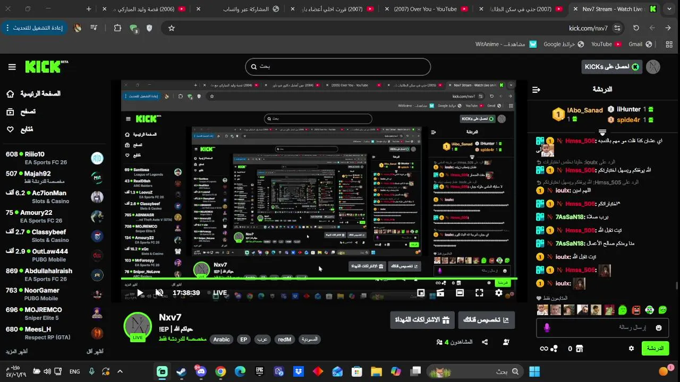
Task: Reload the page
Action: click(x=636, y=28)
